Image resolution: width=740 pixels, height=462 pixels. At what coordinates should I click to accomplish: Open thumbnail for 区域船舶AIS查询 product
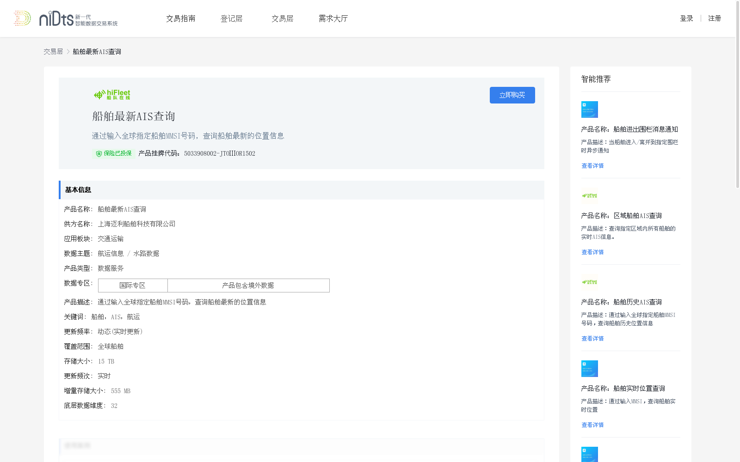[590, 196]
